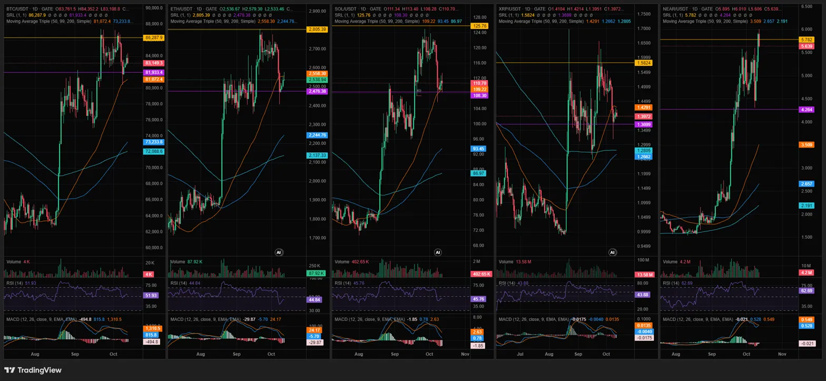
Task: Click the 1.3699 purple price label on XRP
Action: click(644, 124)
